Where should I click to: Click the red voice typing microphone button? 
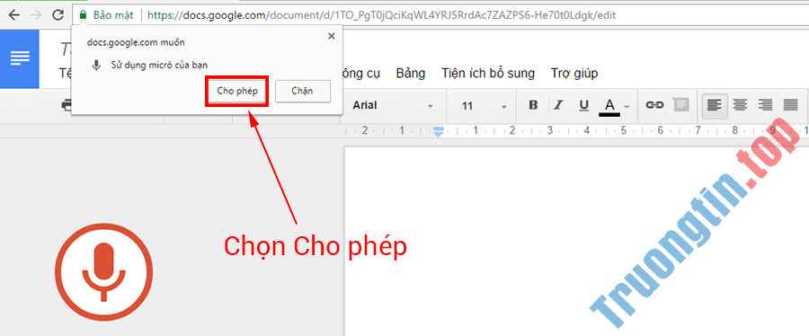104,271
